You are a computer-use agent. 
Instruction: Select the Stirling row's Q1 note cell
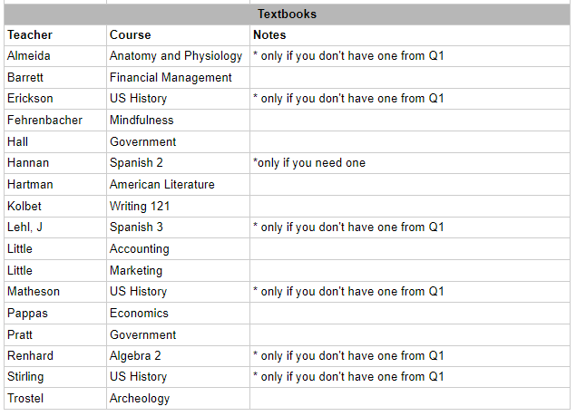(410, 377)
